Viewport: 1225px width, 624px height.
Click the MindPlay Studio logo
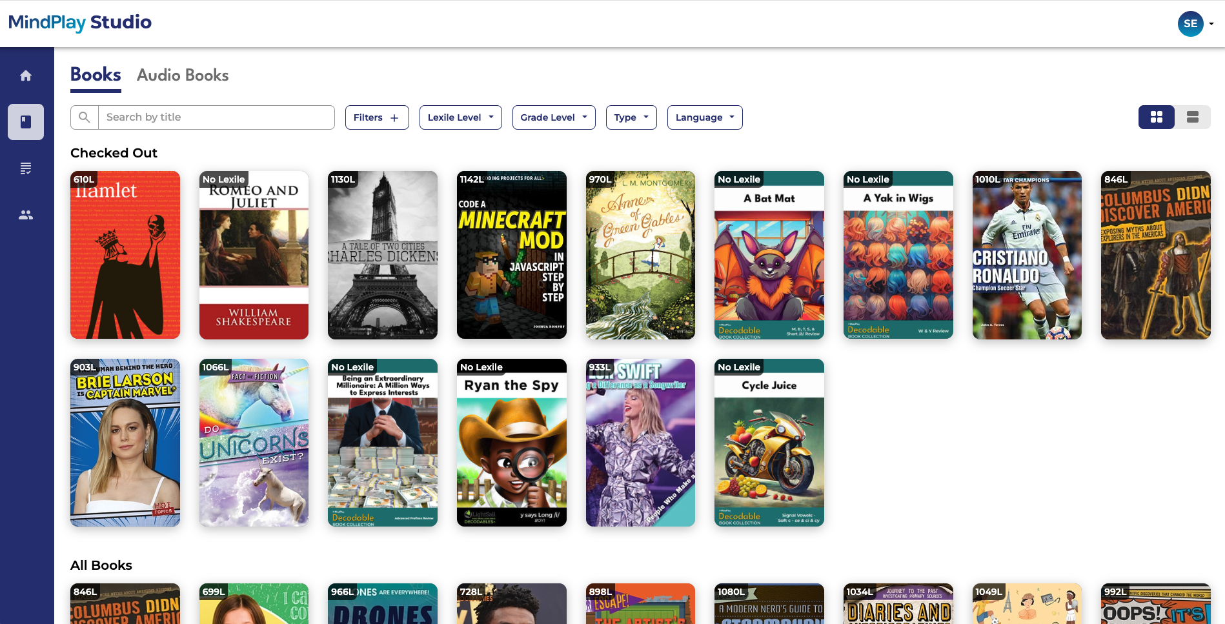(80, 23)
